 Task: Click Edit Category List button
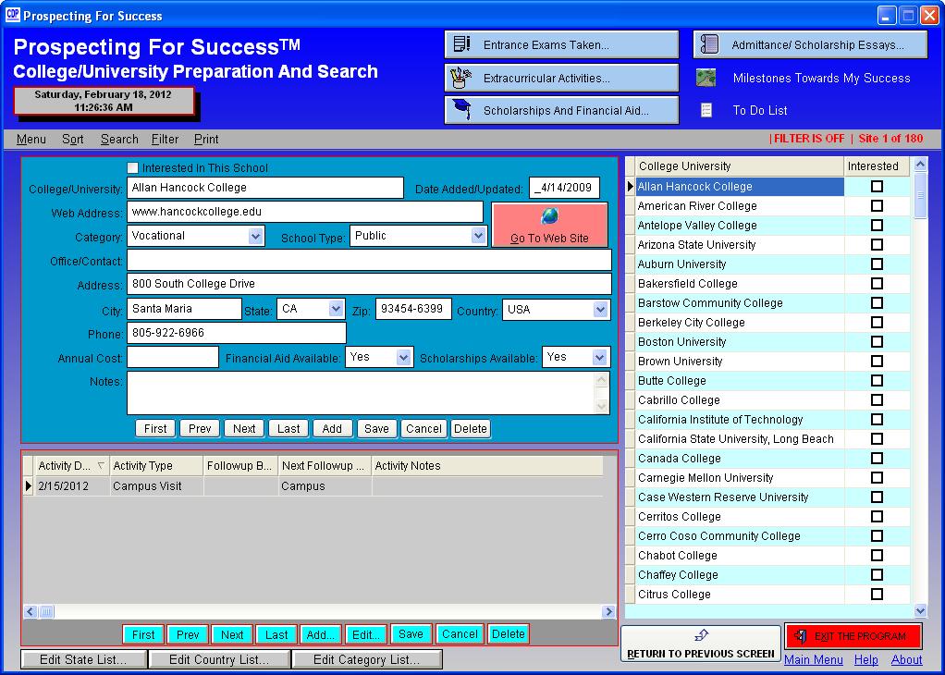pos(366,659)
